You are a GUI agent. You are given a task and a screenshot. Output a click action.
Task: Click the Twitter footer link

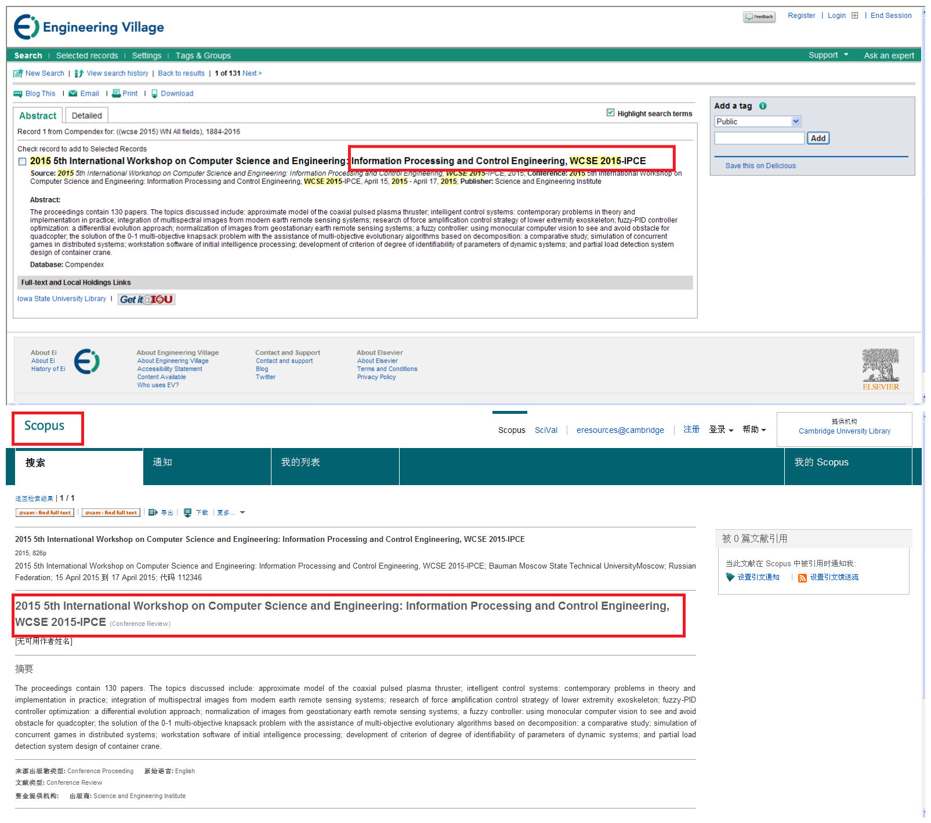click(266, 377)
